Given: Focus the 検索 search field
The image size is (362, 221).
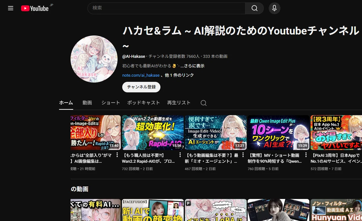Looking at the screenshot, I should point(166,8).
